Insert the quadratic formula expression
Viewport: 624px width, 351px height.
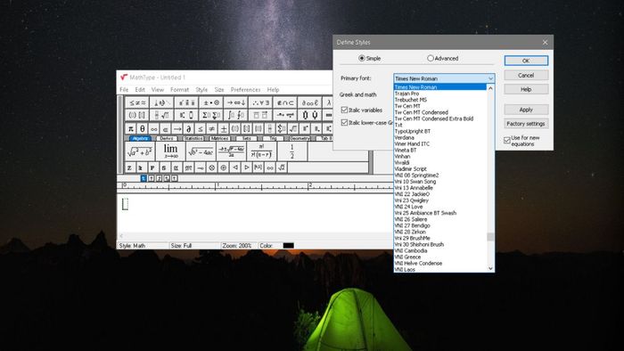[232, 151]
